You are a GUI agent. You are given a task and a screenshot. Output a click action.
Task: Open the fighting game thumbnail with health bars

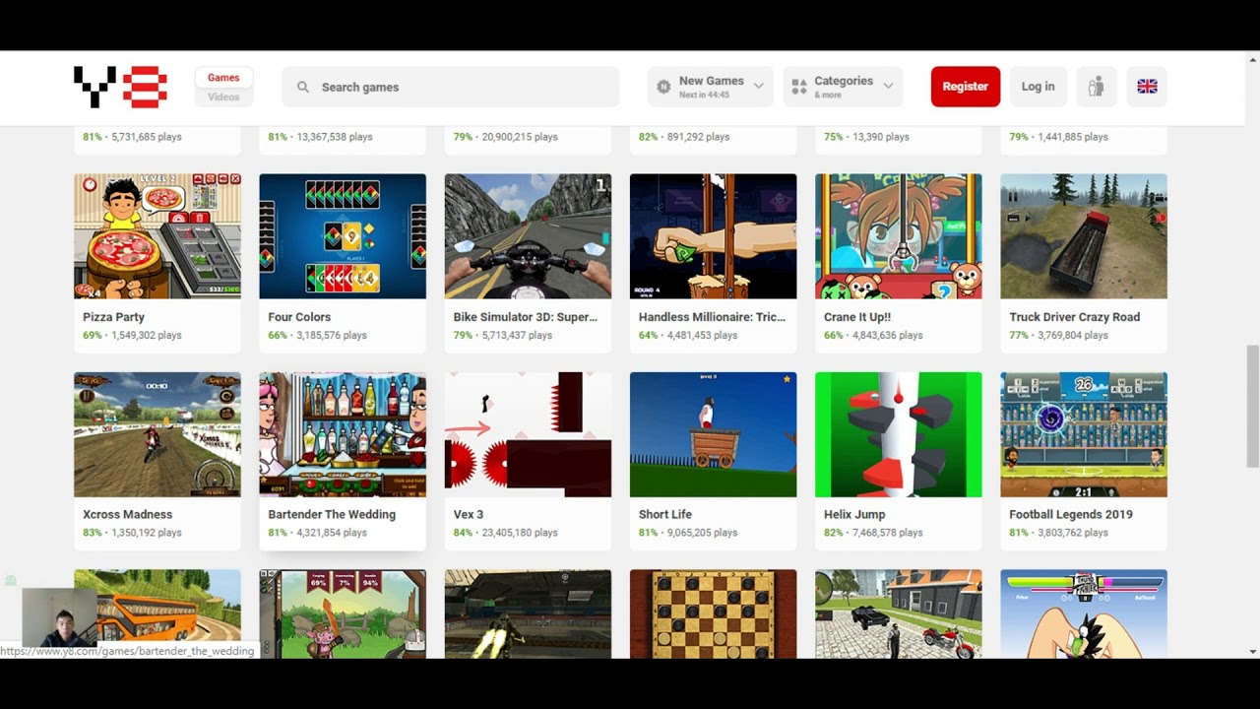pyautogui.click(x=1084, y=613)
